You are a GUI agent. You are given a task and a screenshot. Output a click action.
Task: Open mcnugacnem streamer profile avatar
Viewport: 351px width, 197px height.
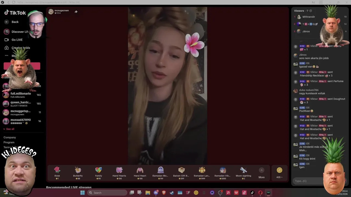coord(51,11)
